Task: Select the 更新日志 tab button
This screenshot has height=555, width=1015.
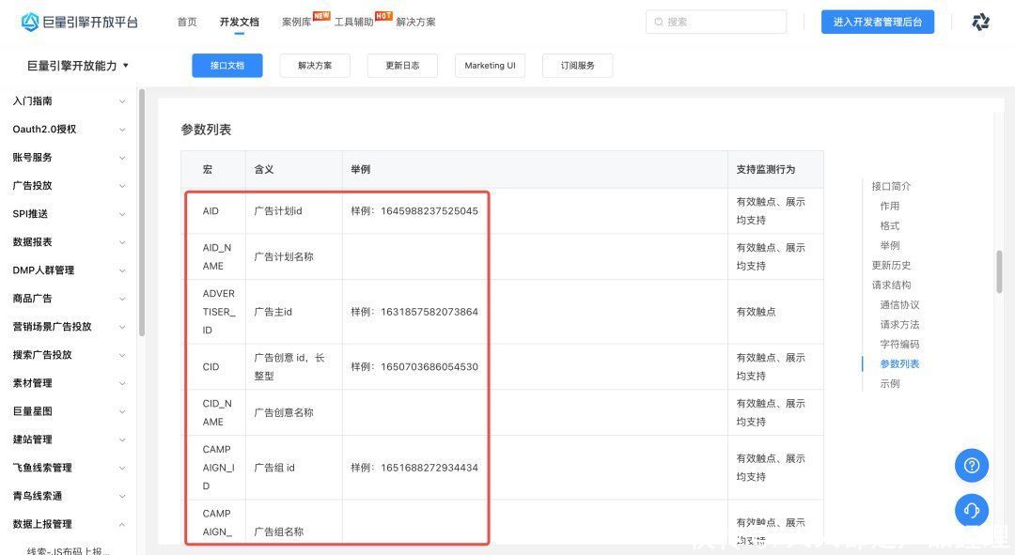Action: (x=402, y=66)
